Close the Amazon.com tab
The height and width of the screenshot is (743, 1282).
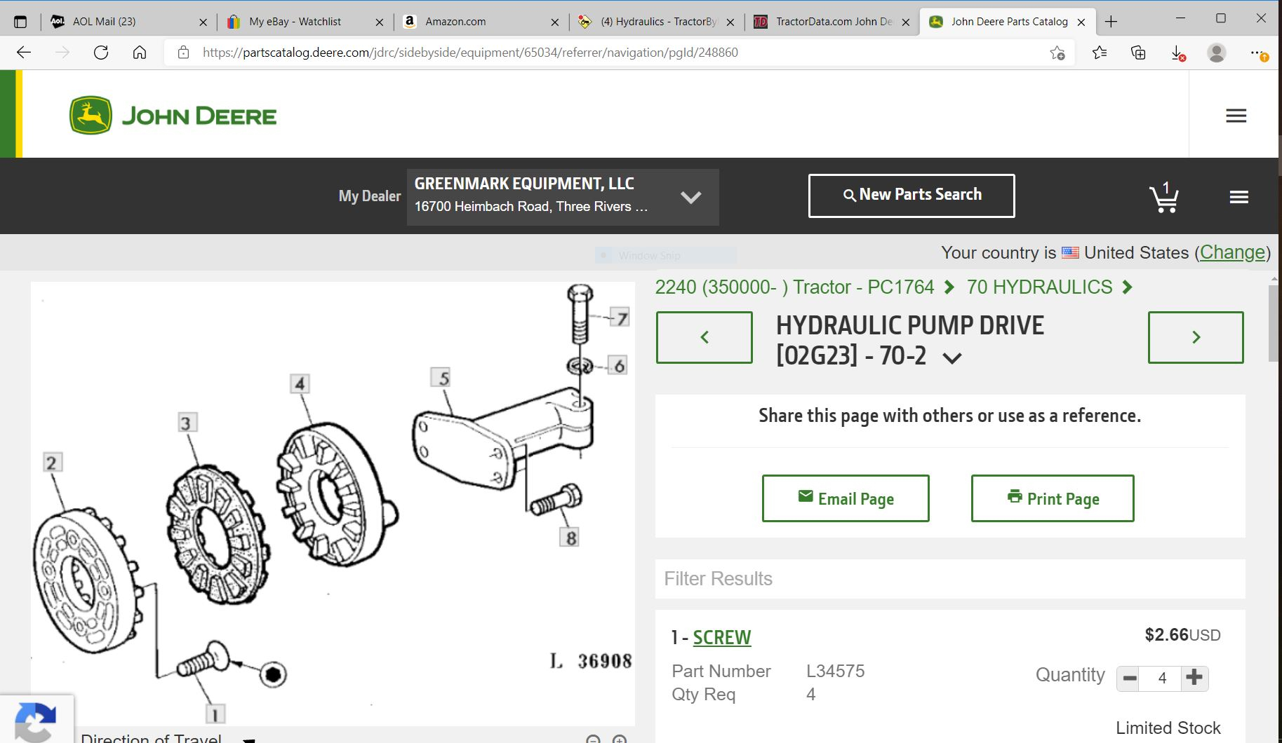[x=555, y=22]
